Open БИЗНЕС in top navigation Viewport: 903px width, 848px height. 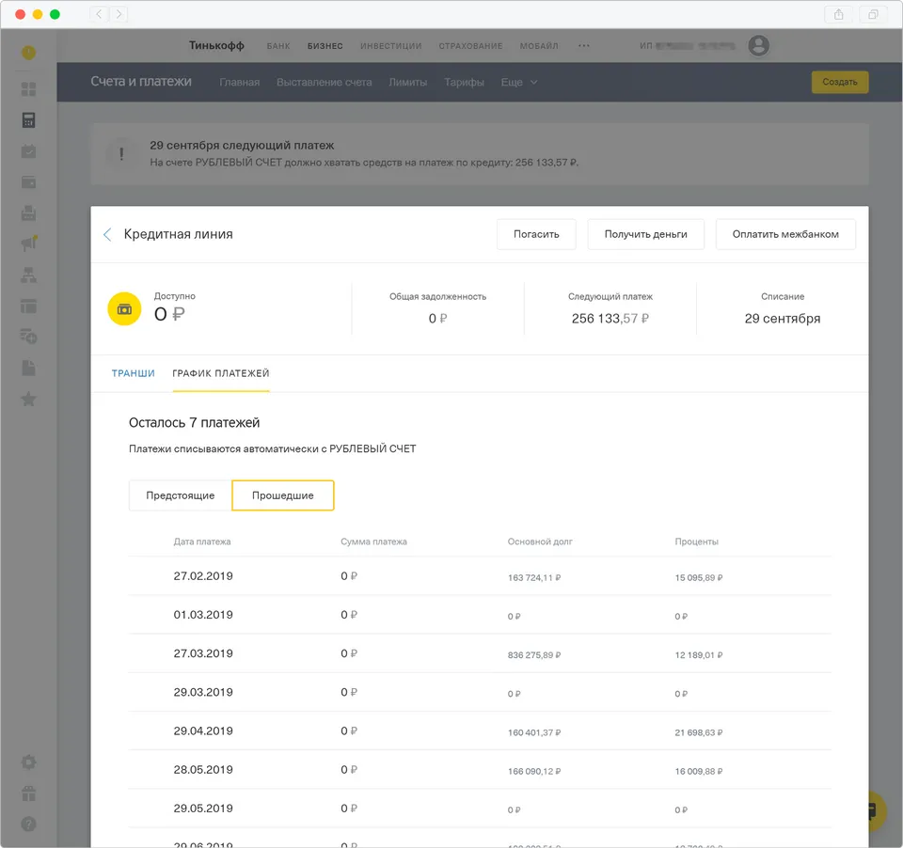tap(325, 45)
